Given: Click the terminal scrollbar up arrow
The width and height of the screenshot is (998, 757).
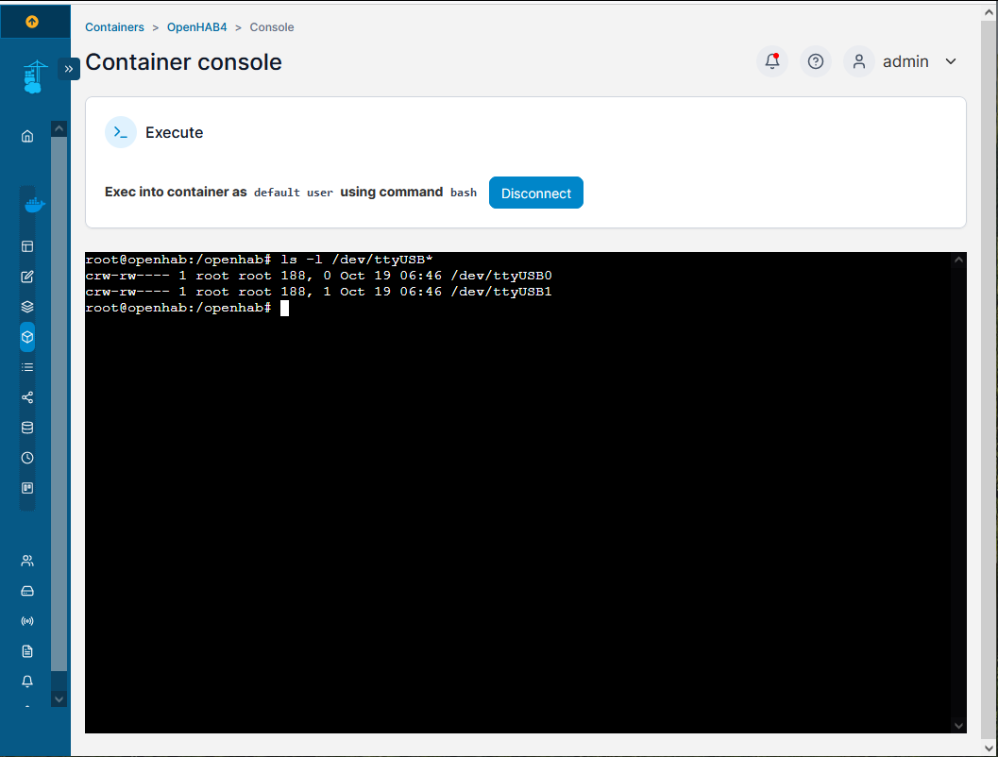Looking at the screenshot, I should click(x=958, y=260).
